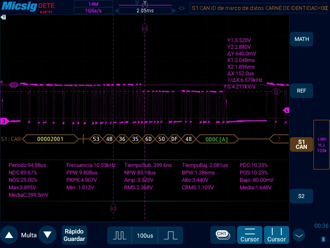Tap the single-pulse timebase zoom-in icon

pyautogui.click(x=170, y=235)
